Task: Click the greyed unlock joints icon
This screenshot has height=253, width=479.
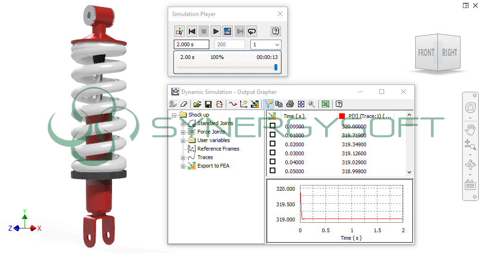Action: pyautogui.click(x=173, y=104)
